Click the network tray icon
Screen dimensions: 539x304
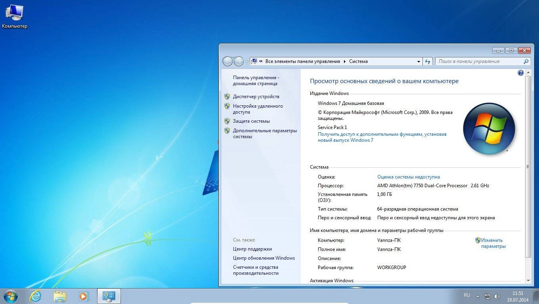487,296
